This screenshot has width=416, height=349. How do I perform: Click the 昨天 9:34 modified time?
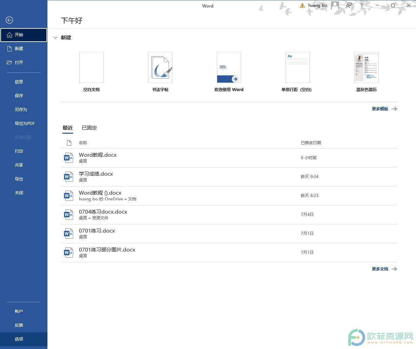pos(310,177)
